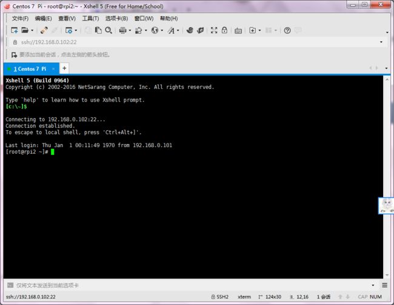
Task: Click the globe Encoding icon
Action: coord(155,30)
